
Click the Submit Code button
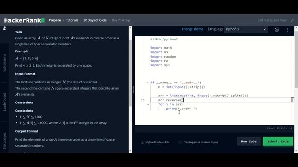point(278,141)
